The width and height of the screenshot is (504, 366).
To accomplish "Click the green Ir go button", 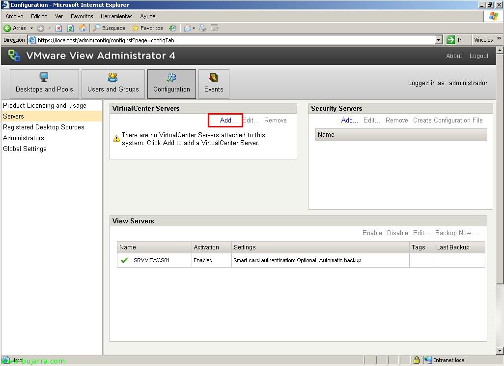I will 454,40.
